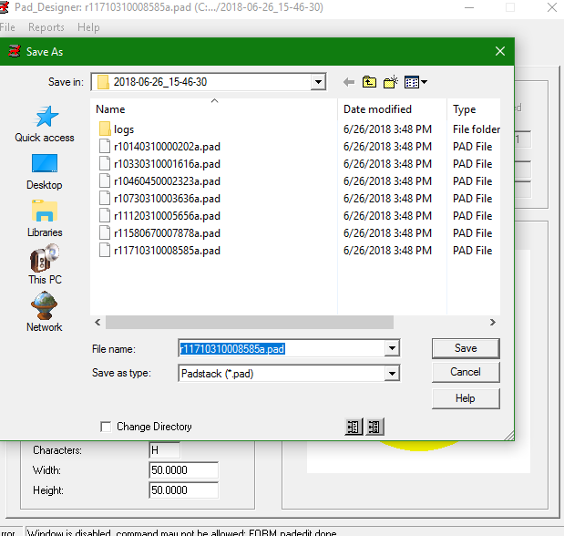The width and height of the screenshot is (564, 536).
Task: Click the date cell of the logs row
Action: click(387, 129)
